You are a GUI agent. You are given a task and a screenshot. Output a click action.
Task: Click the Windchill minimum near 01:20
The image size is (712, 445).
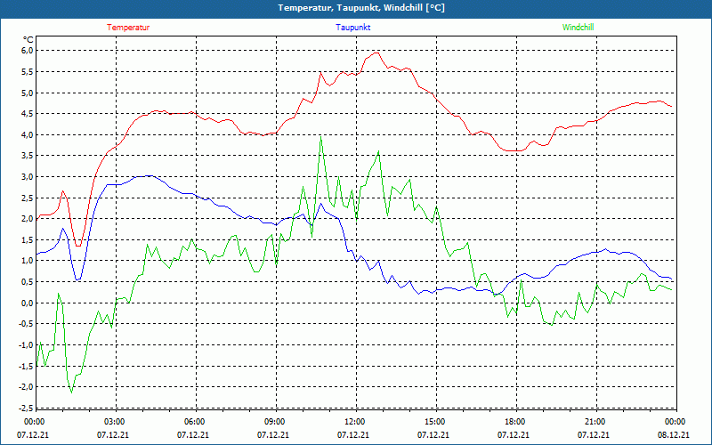[71, 392]
